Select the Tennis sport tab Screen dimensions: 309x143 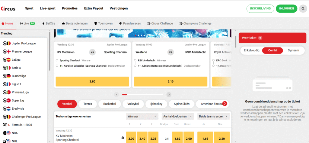pyautogui.click(x=88, y=104)
